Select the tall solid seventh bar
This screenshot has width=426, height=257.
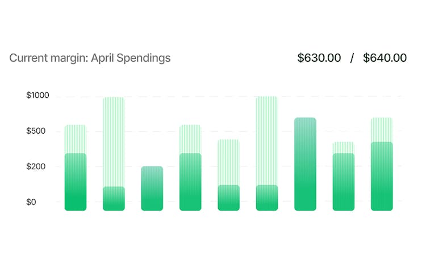tap(305, 164)
